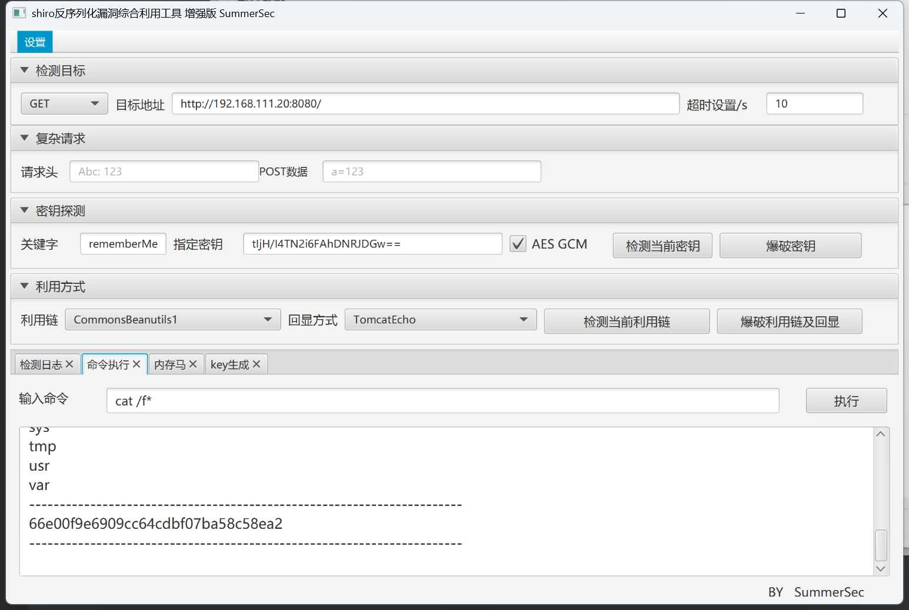Click scroll up arrow in output area
Screen dimensions: 909x610
(x=881, y=434)
